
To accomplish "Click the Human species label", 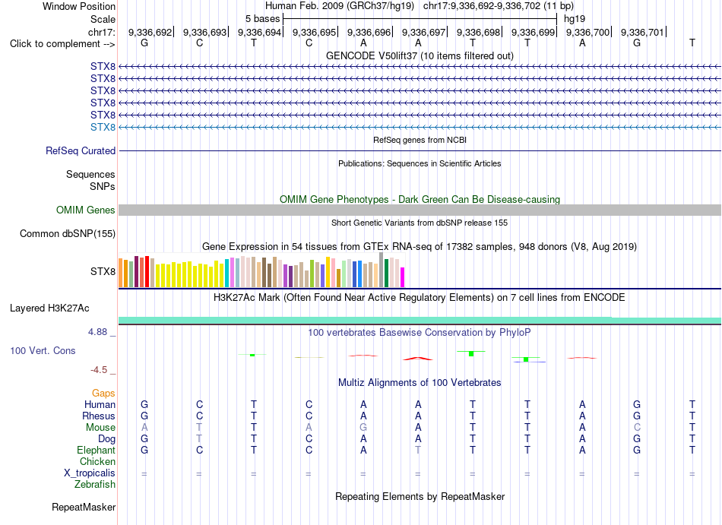I will click(x=100, y=404).
